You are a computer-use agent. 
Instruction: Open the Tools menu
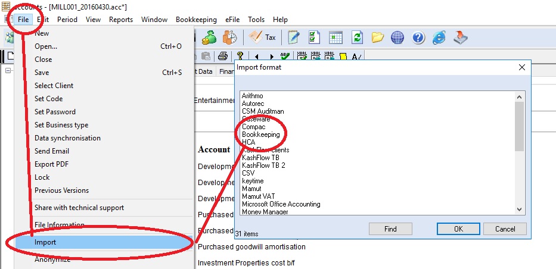tap(256, 20)
